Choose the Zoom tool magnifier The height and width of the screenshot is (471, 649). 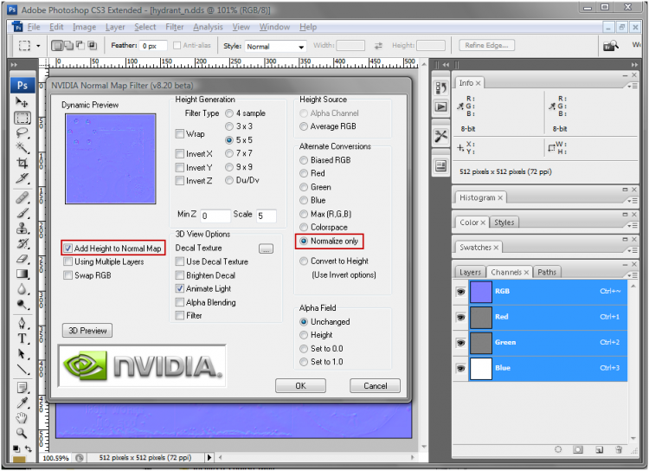coord(22,432)
